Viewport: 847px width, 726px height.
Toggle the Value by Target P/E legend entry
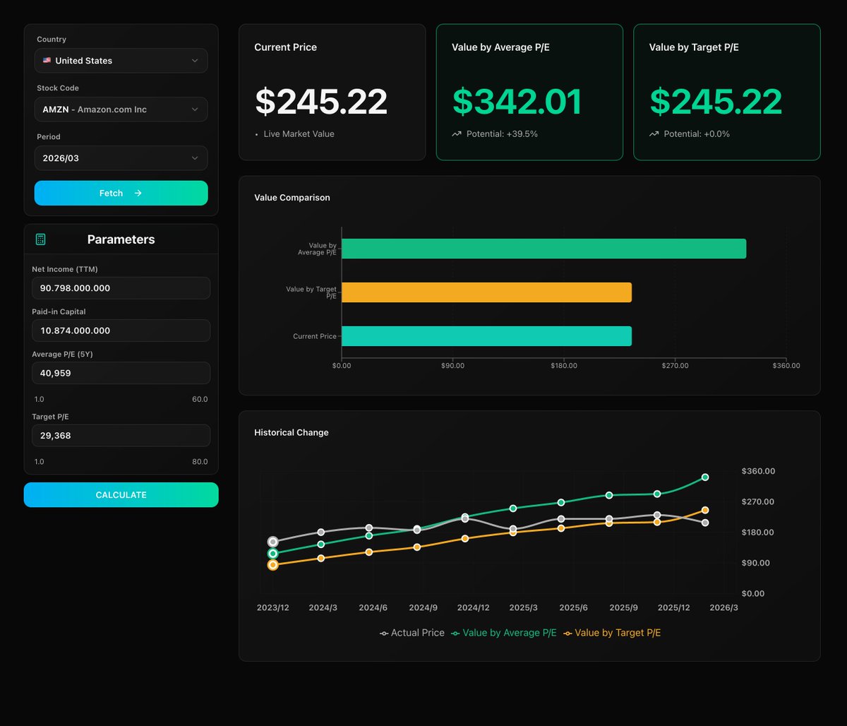click(x=612, y=633)
